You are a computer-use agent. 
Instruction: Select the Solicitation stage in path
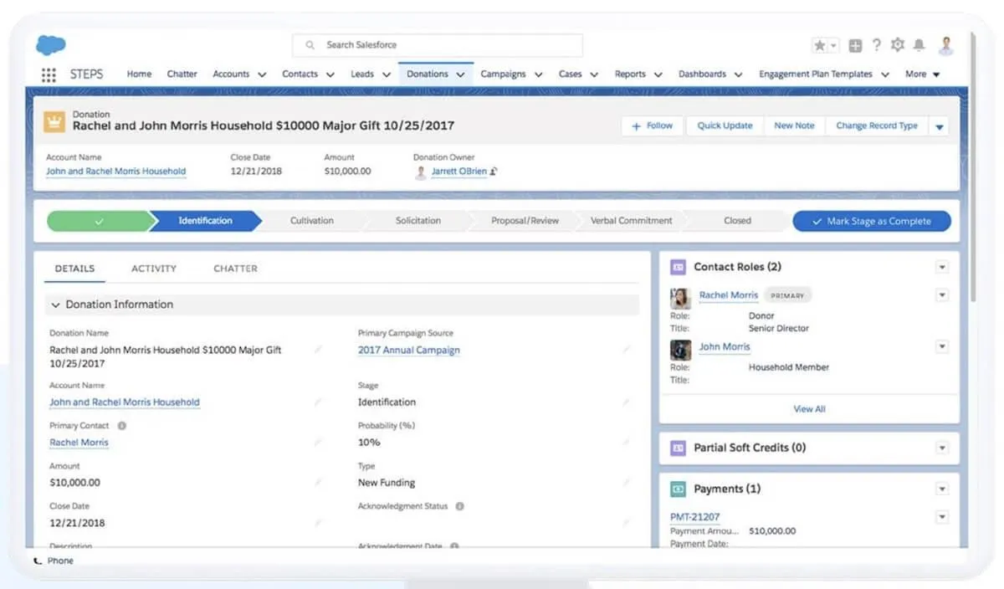[418, 221]
